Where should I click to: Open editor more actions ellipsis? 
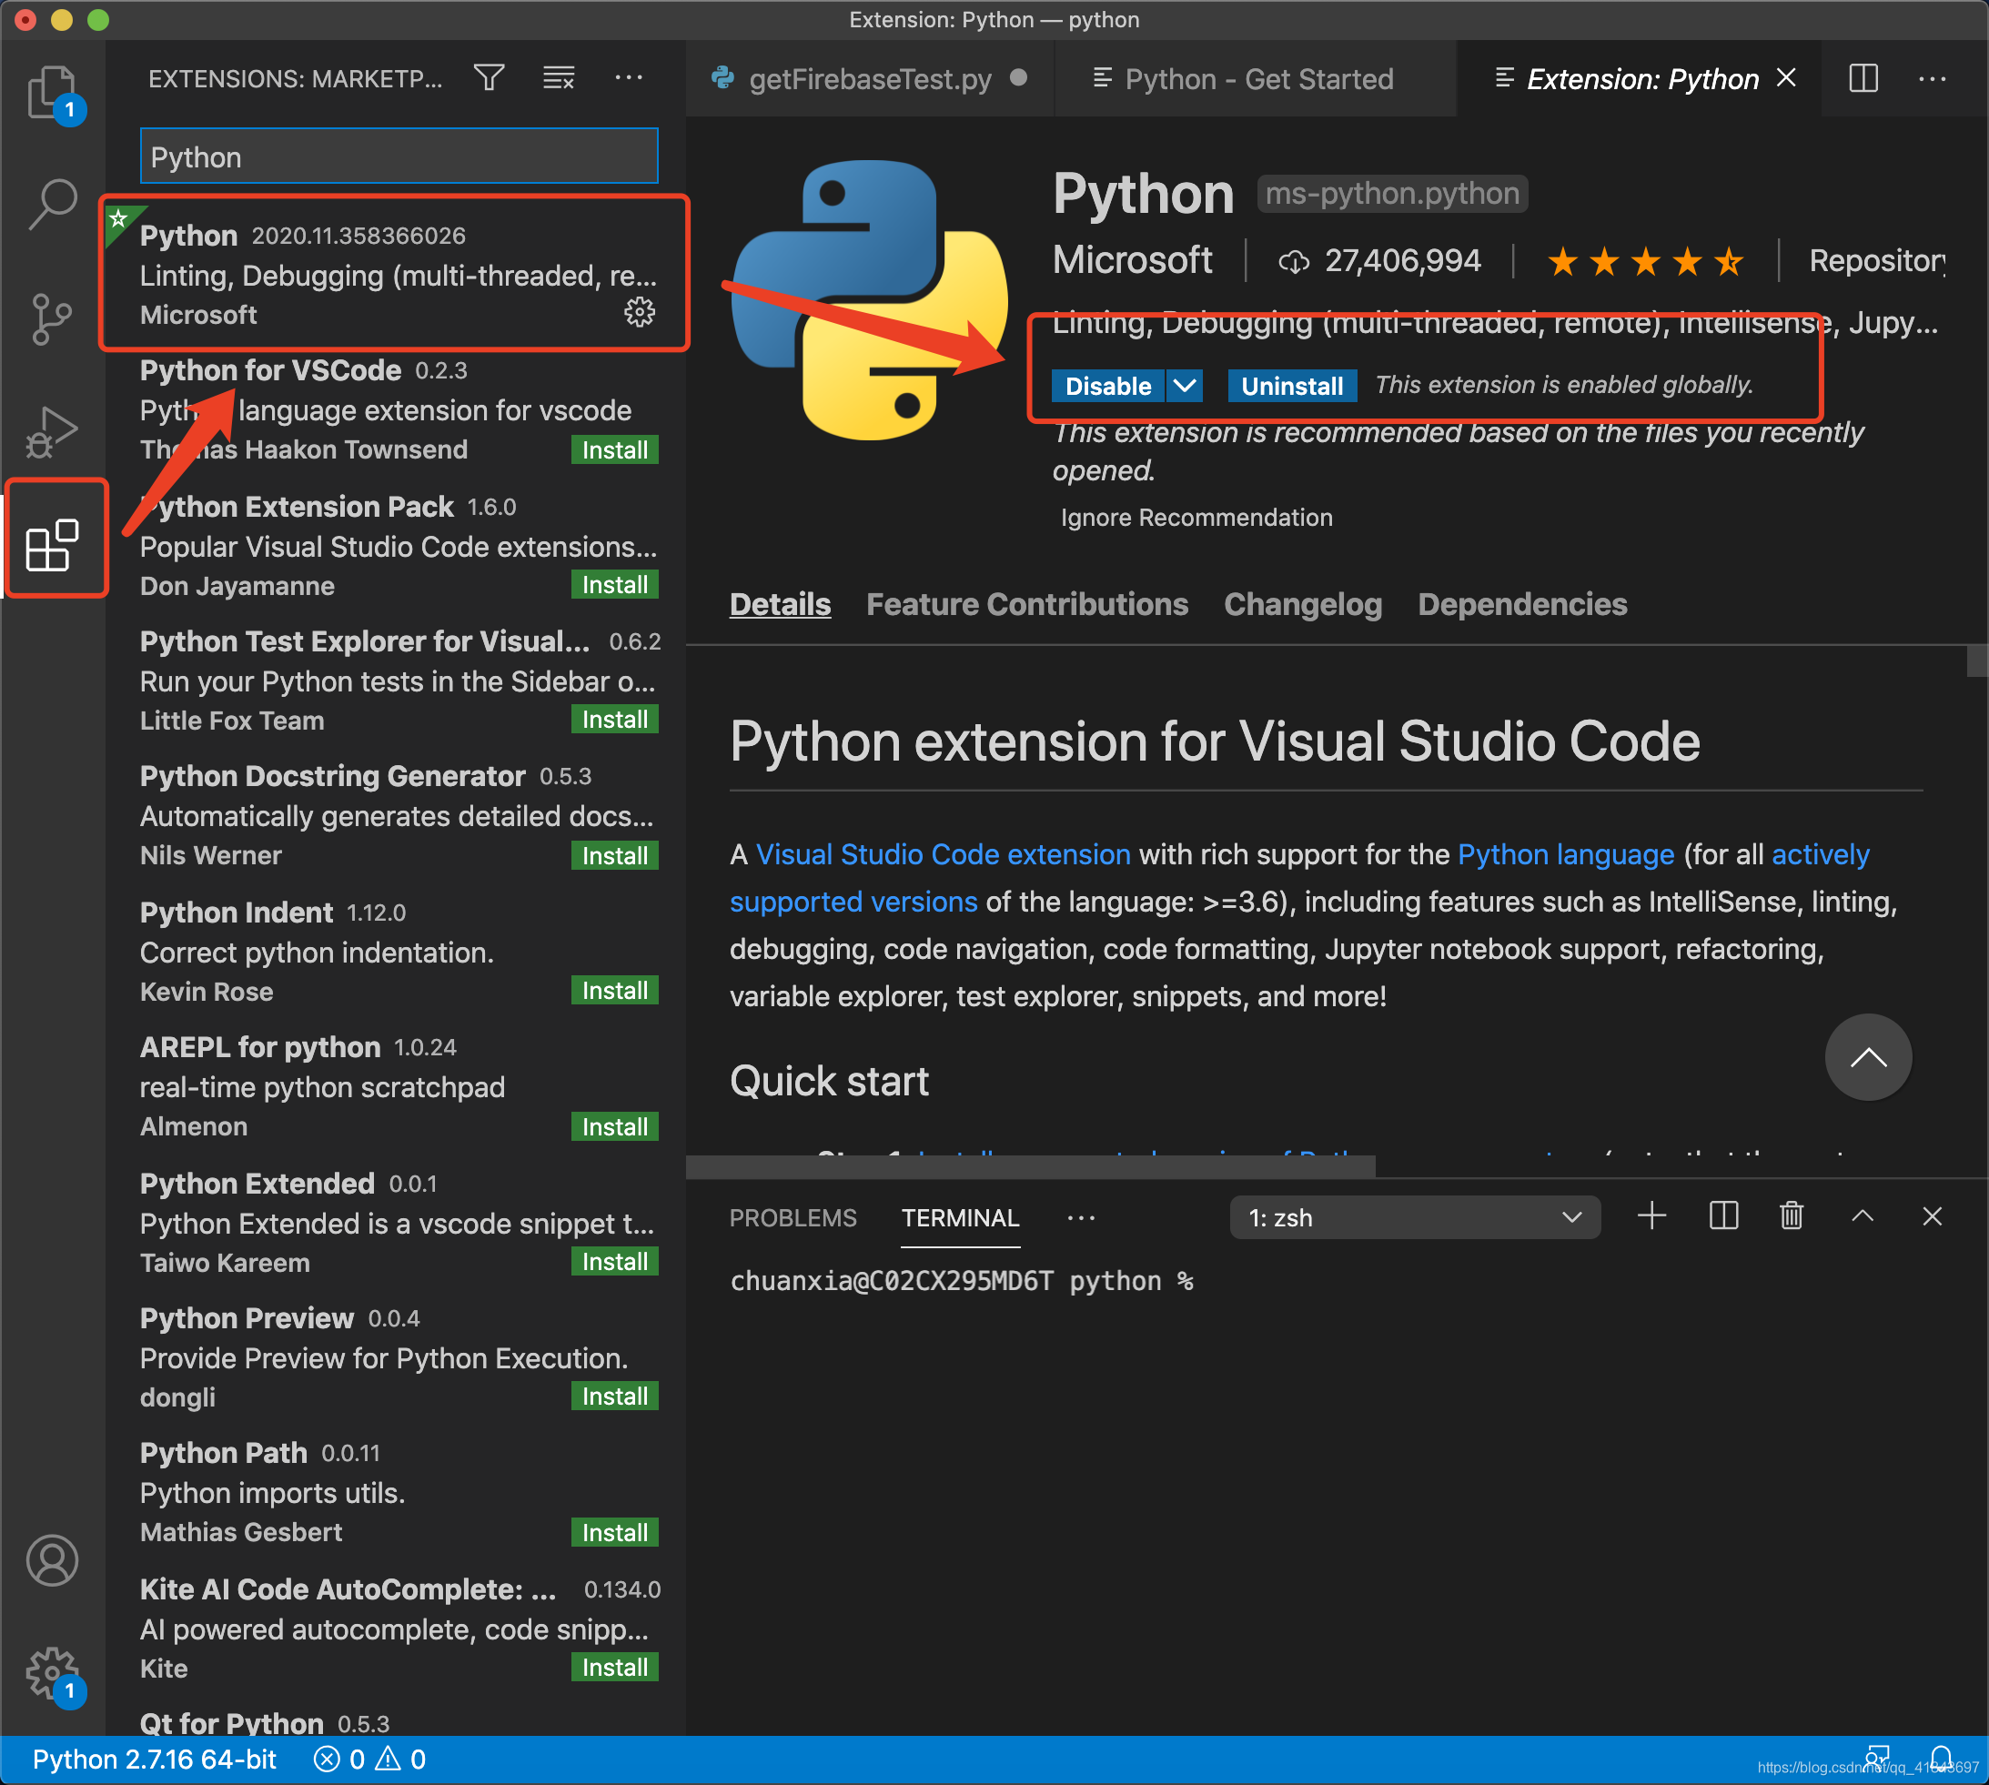1932,78
